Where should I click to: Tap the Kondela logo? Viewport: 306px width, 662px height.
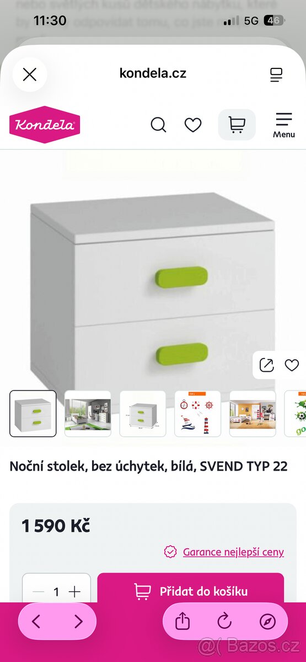(x=45, y=125)
